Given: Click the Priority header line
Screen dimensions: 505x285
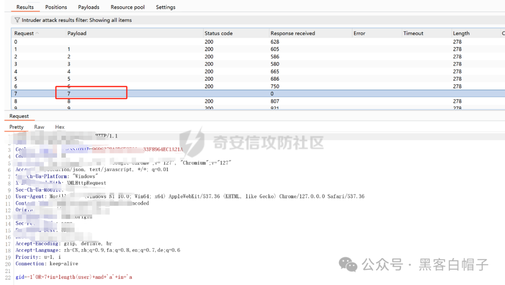Looking at the screenshot, I should tap(38, 257).
